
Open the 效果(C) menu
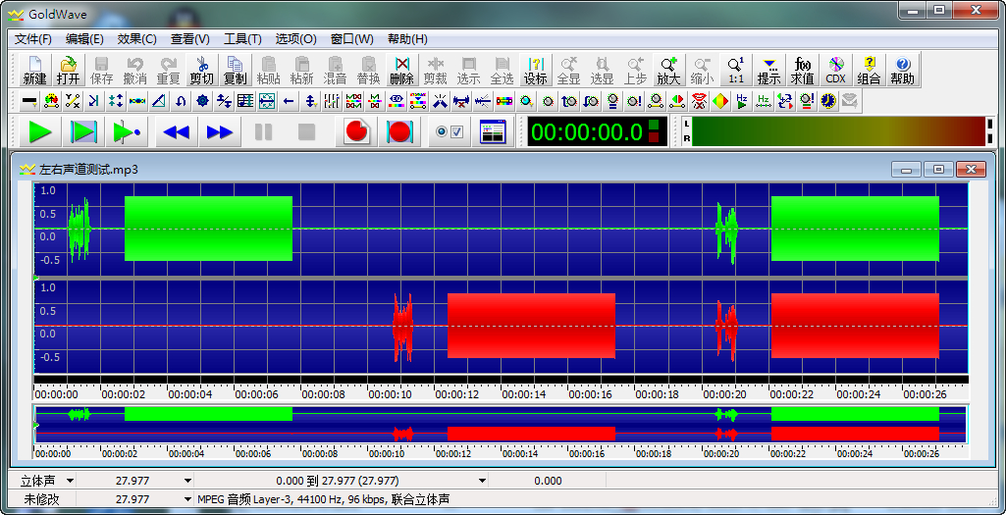point(136,39)
